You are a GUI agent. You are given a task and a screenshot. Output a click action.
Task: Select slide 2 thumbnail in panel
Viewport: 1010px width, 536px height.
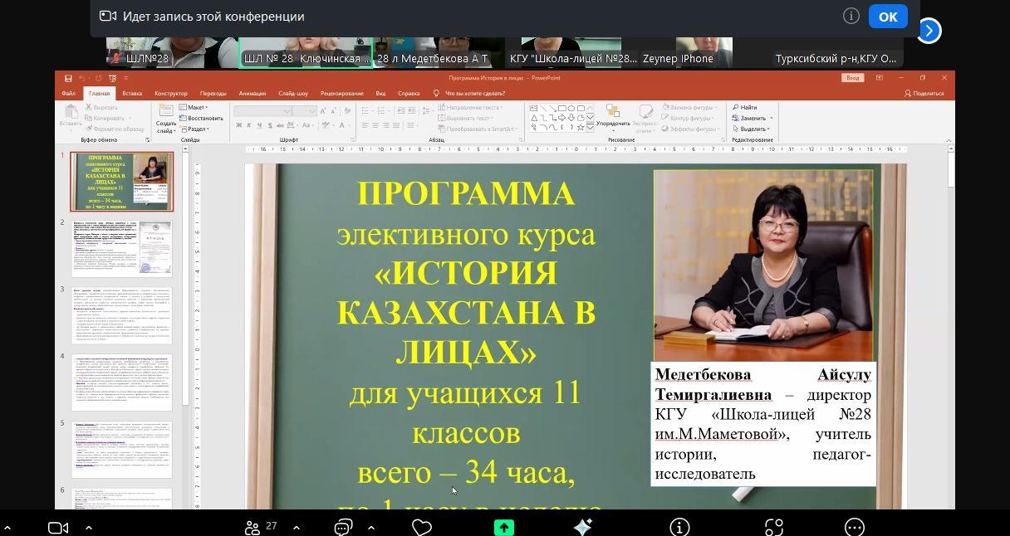tap(121, 248)
